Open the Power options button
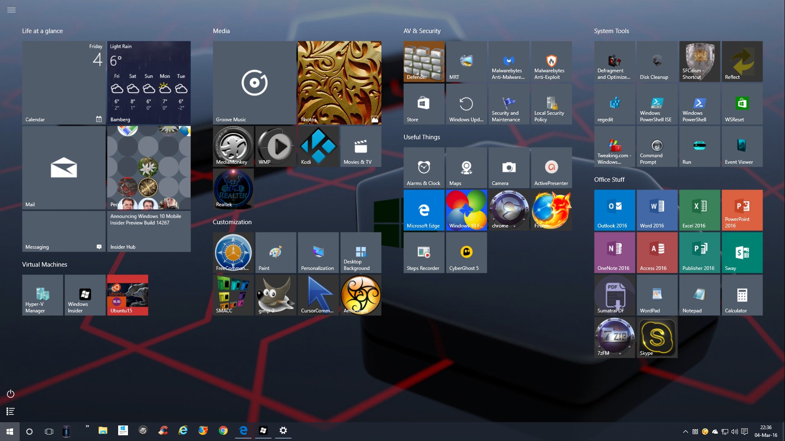785x441 pixels. click(x=11, y=394)
